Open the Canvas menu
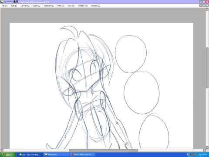Viewport: 209px width, 157px height. tap(25, 6)
